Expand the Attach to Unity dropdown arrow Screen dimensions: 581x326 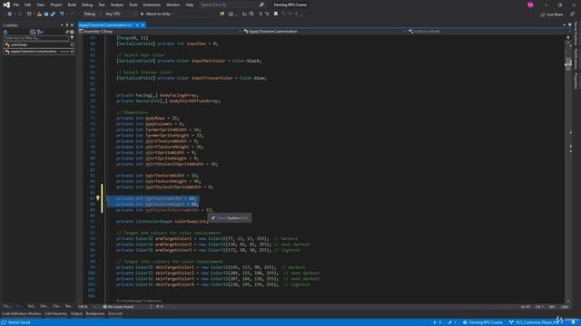[173, 14]
